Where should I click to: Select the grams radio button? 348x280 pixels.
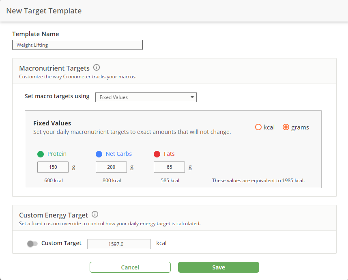click(x=286, y=127)
